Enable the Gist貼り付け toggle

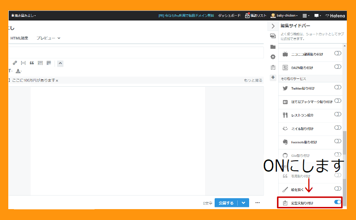[338, 155]
